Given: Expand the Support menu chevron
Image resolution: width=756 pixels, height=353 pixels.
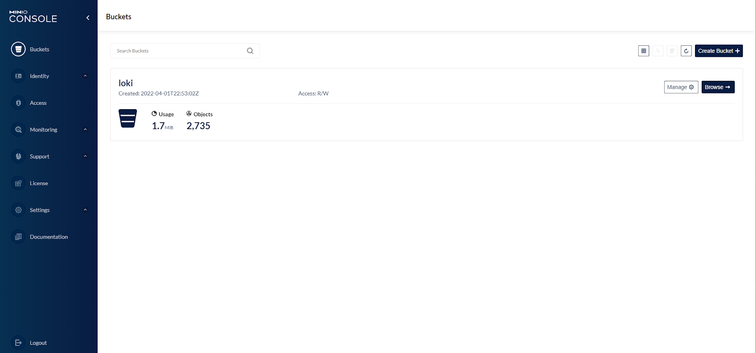Looking at the screenshot, I should point(85,156).
